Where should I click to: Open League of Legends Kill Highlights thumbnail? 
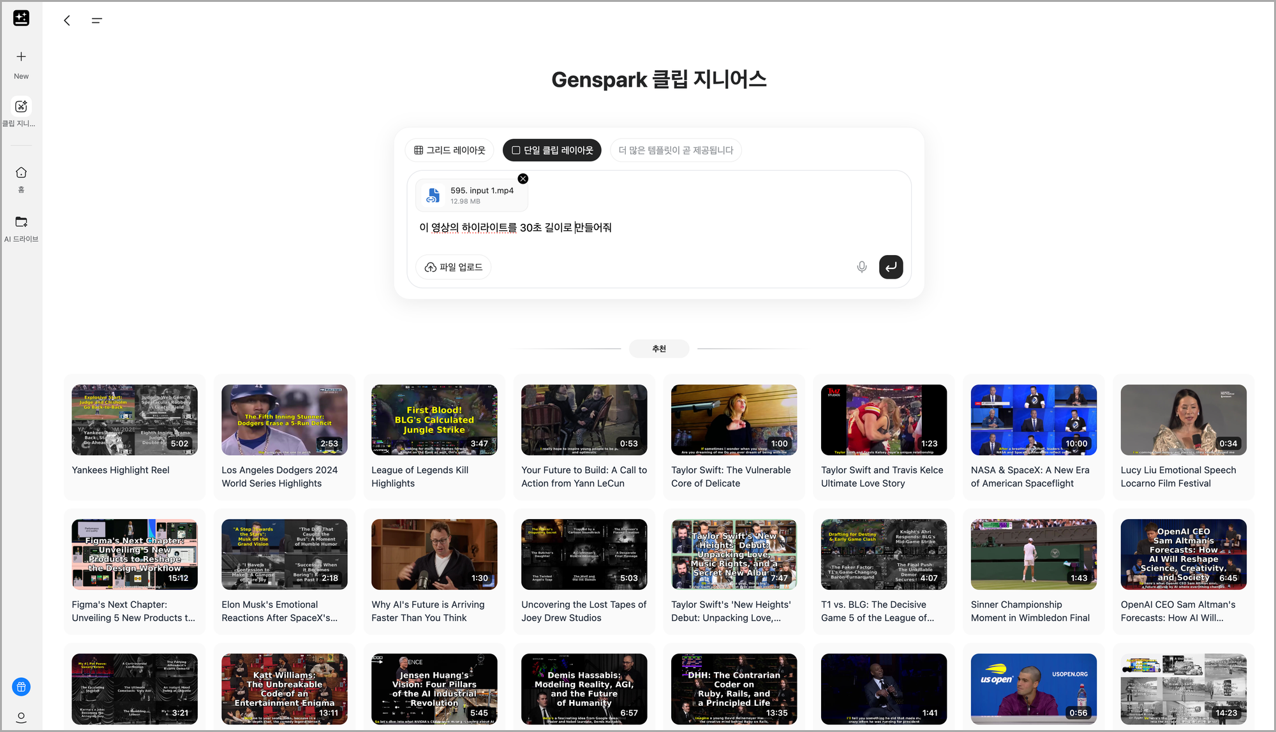tap(434, 420)
